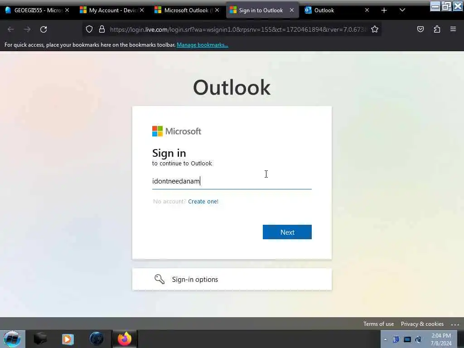Show site security lock info
Image resolution: width=464 pixels, height=348 pixels.
pos(102,29)
